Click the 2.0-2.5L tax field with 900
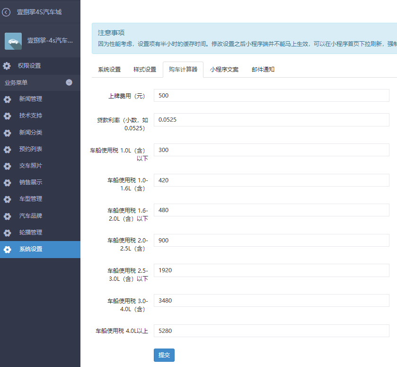The height and width of the screenshot is (367, 397). click(x=272, y=240)
